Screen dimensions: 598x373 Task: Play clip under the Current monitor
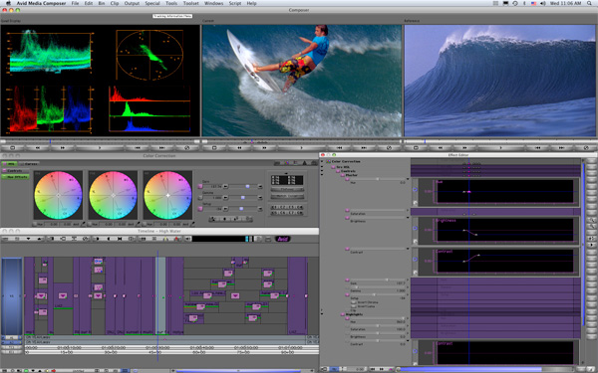[x=301, y=147]
